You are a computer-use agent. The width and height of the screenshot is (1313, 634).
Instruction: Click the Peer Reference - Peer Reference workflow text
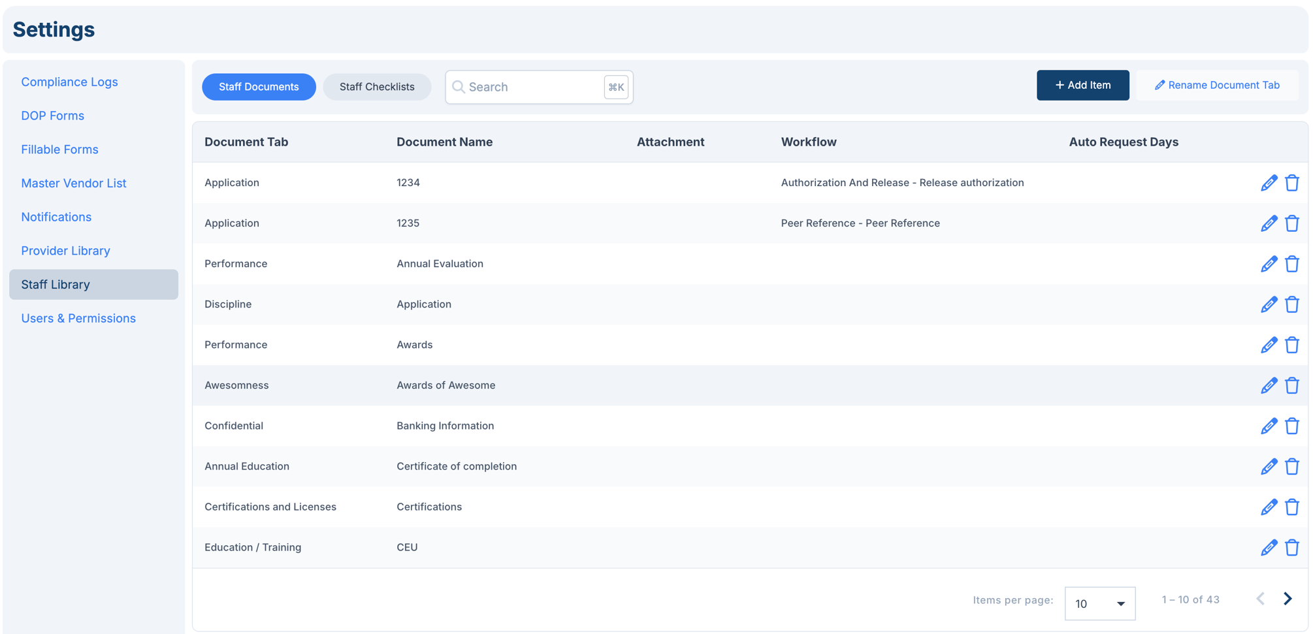tap(860, 223)
